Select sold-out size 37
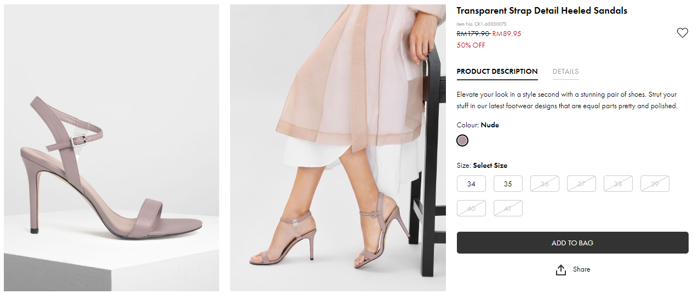This screenshot has width=693, height=294. pyautogui.click(x=581, y=184)
